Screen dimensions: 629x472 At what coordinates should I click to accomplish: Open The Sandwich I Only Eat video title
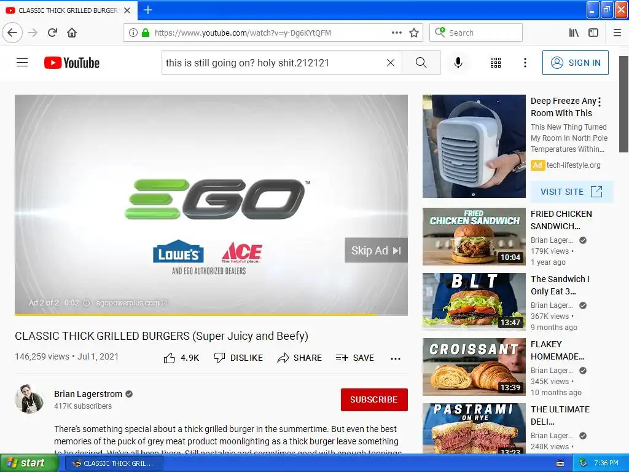560,285
